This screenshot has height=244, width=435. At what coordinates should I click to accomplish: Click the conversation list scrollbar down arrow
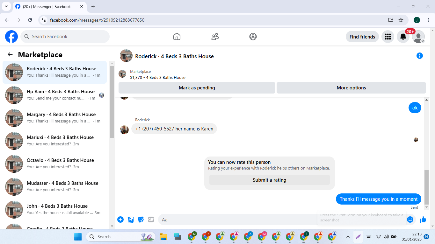[x=112, y=226]
